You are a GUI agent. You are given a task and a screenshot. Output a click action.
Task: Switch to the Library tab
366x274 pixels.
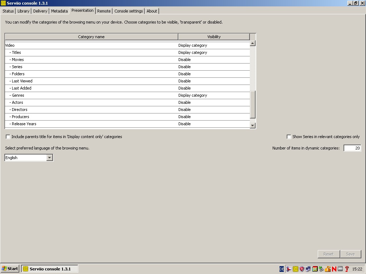pyautogui.click(x=23, y=11)
